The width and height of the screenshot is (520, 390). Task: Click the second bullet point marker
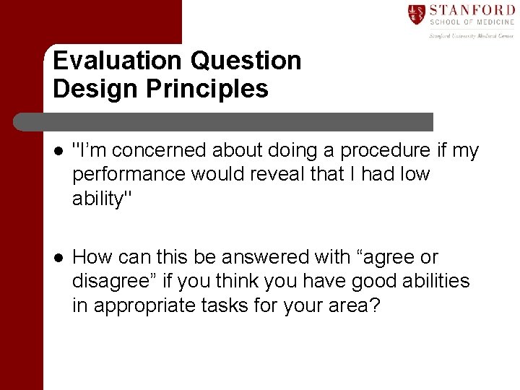(x=58, y=258)
